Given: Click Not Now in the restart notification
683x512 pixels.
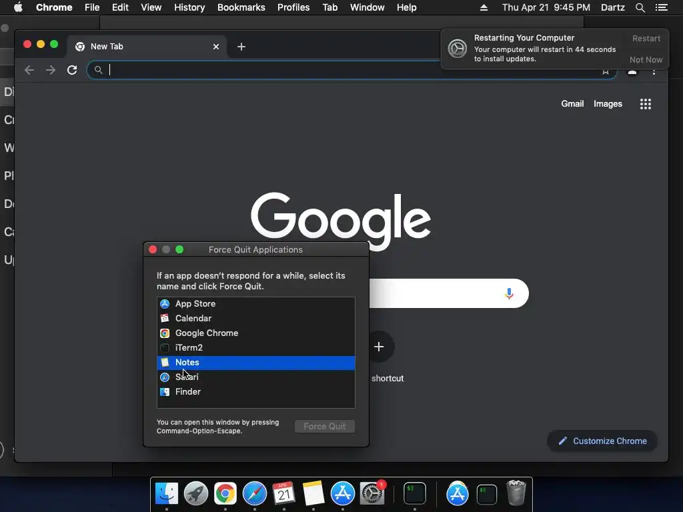Looking at the screenshot, I should [646, 59].
